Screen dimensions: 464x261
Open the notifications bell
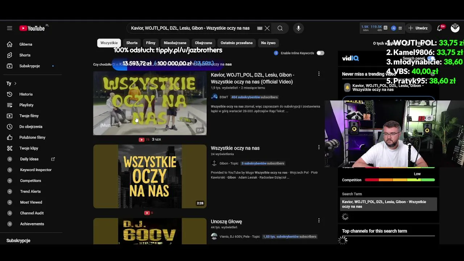[440, 28]
